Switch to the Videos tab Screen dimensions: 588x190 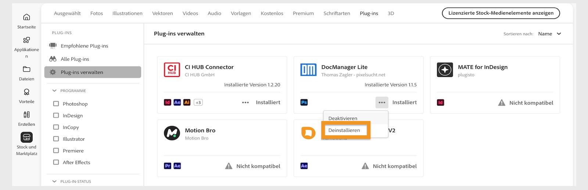click(190, 13)
